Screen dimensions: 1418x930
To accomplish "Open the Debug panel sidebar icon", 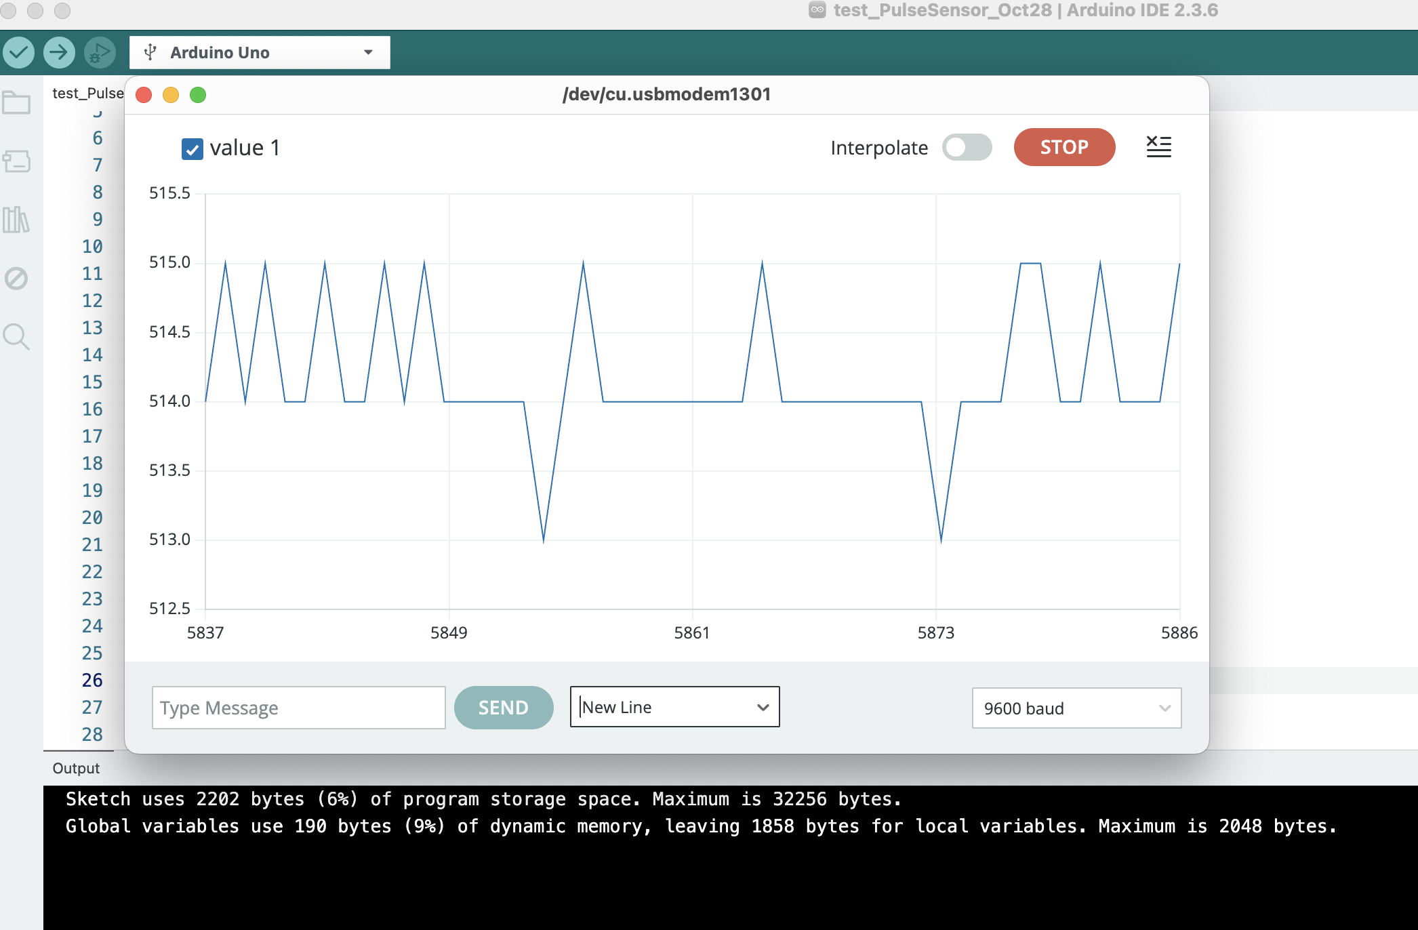I will point(17,278).
